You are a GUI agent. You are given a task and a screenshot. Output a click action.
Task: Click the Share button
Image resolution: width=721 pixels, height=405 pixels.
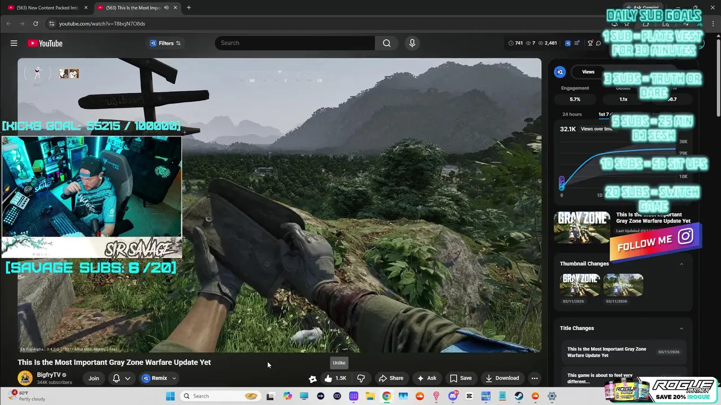[391, 378]
